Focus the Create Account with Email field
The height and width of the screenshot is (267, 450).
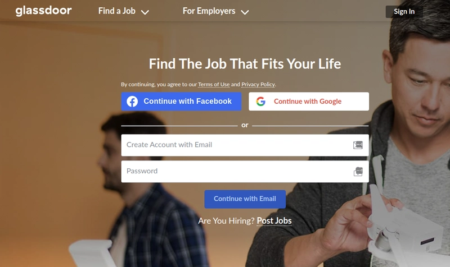coord(245,145)
